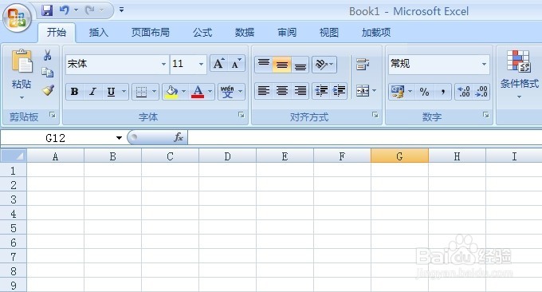Activate the Format Painter brush
542x292 pixels.
48,90
